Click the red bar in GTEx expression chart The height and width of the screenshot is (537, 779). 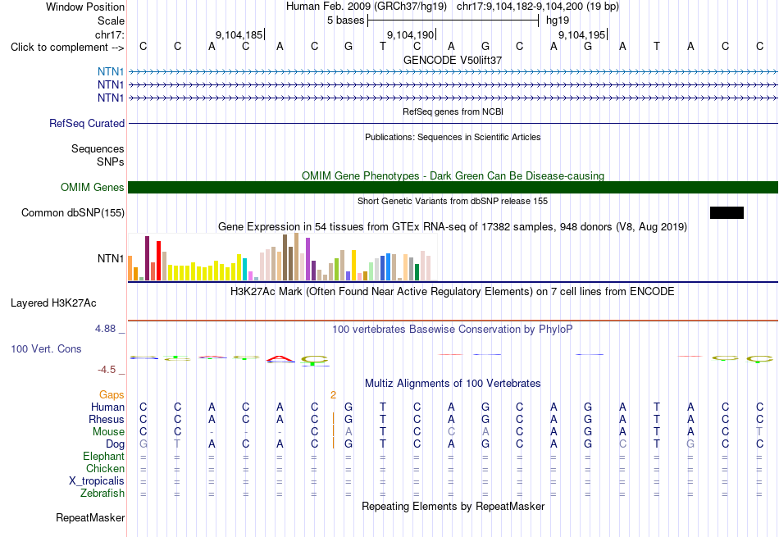[159, 261]
